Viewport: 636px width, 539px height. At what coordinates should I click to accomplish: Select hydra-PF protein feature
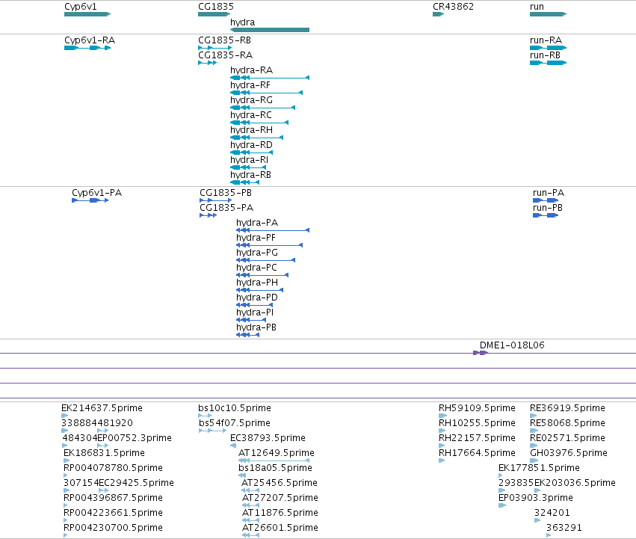click(x=269, y=245)
